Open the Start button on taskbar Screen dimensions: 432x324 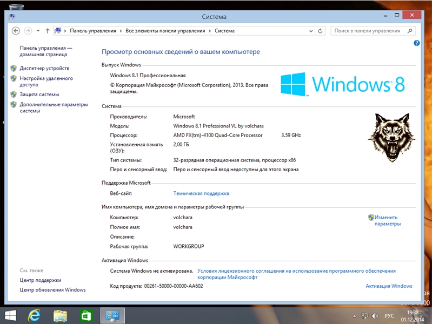click(x=10, y=315)
